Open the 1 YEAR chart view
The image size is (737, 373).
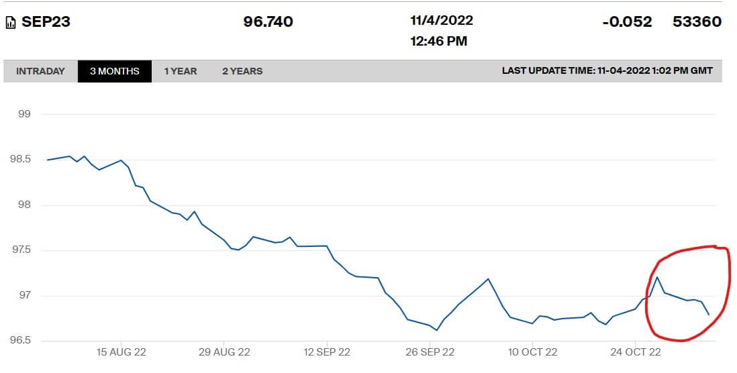(x=181, y=71)
